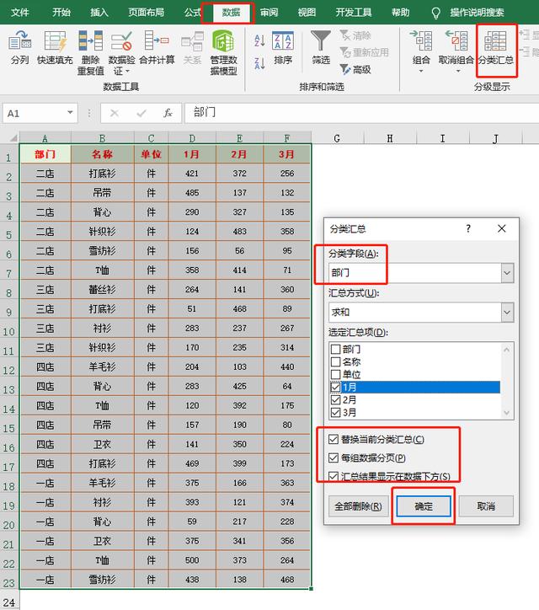This screenshot has height=610, width=539.
Task: Toggle the 每组数据分页 checkbox
Action: pyautogui.click(x=335, y=457)
